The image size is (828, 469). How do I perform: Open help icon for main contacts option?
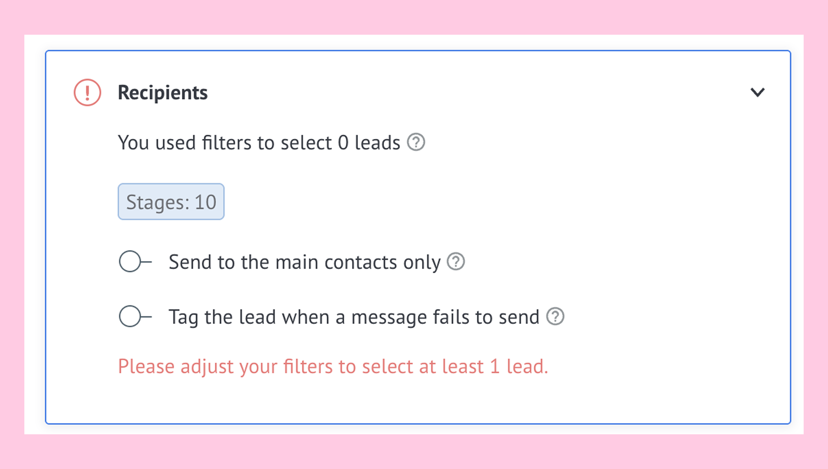(x=455, y=262)
